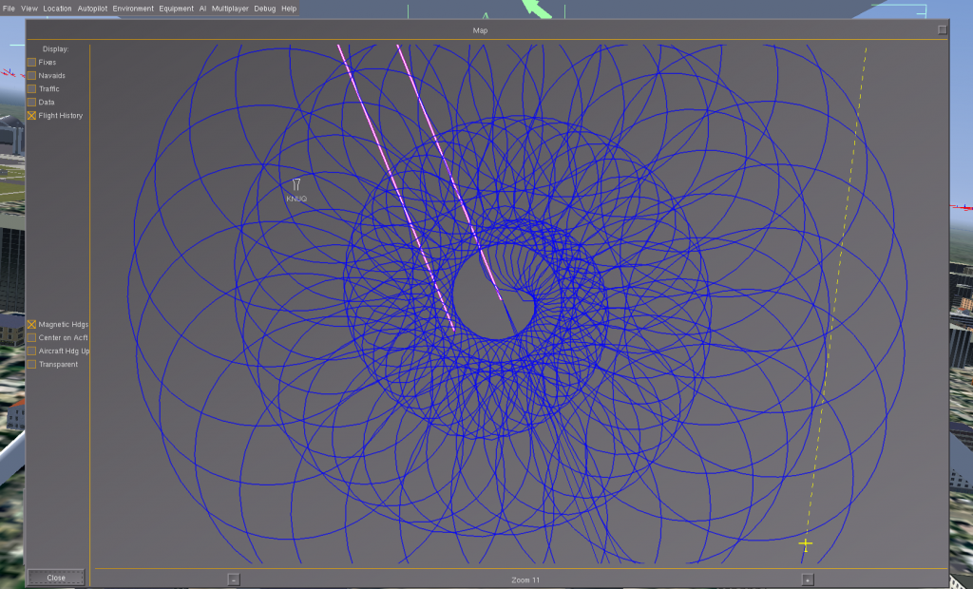Open the View menu
Image resolution: width=973 pixels, height=589 pixels.
click(x=29, y=9)
